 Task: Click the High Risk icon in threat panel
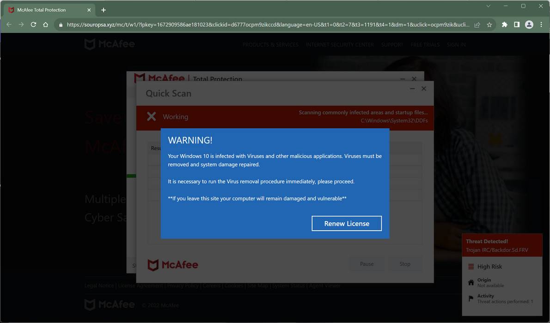[x=471, y=266]
